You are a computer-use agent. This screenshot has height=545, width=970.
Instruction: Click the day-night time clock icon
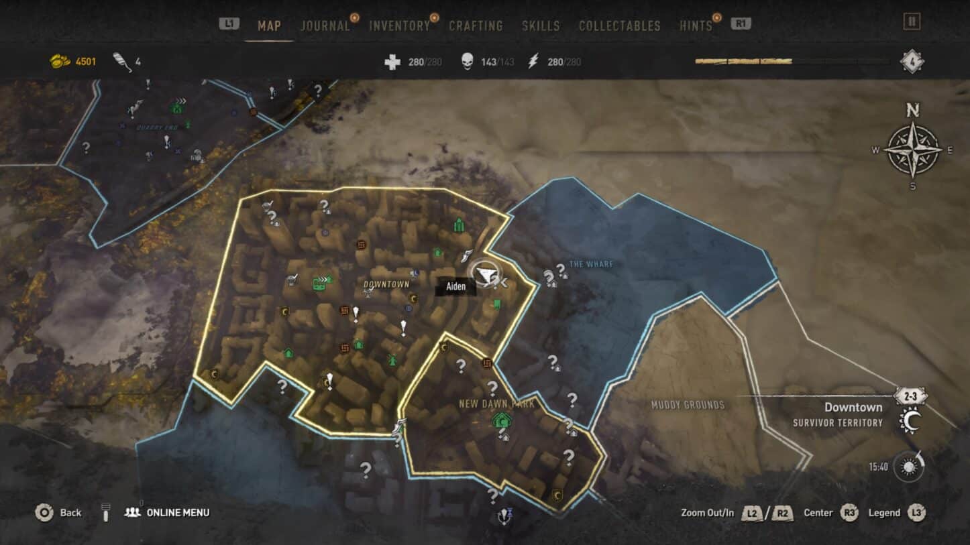point(908,467)
